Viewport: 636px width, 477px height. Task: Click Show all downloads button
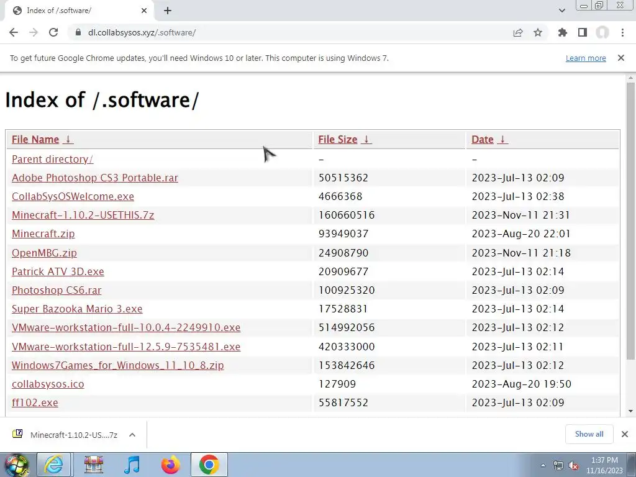(589, 434)
